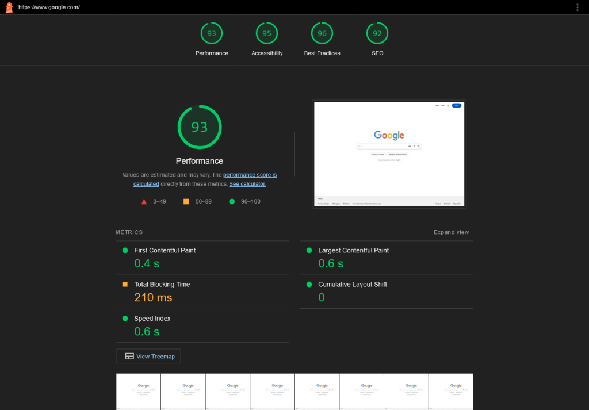The image size is (589, 410).
Task: Click the Performance score gauge at top
Action: [212, 33]
